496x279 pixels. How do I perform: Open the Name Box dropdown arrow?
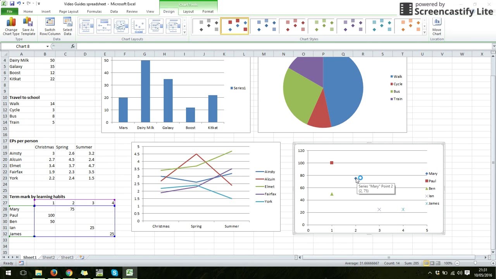[x=48, y=46]
